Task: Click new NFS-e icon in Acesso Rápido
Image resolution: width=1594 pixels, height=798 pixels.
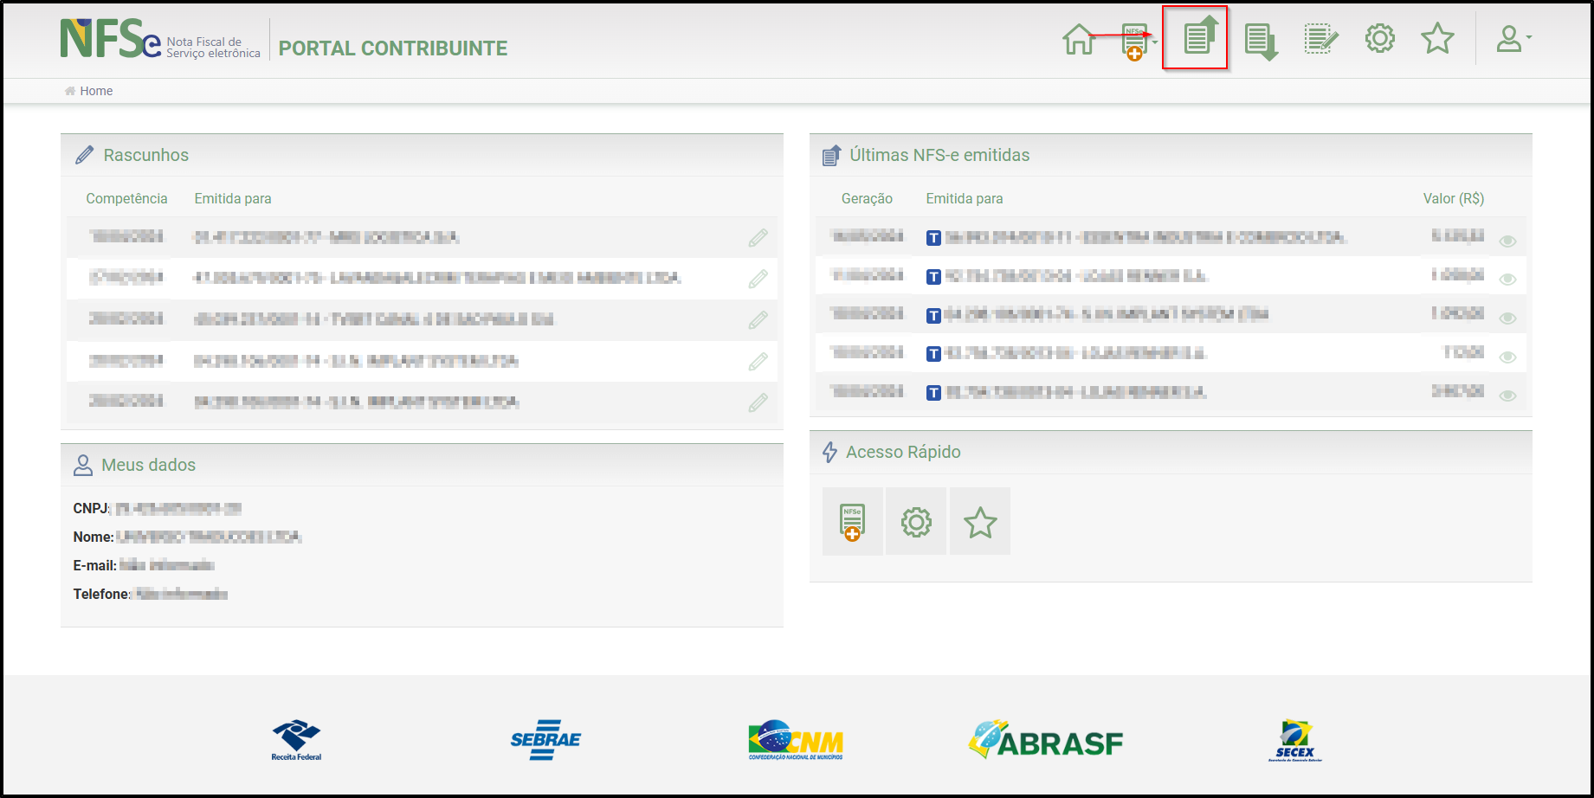Action: [x=852, y=522]
